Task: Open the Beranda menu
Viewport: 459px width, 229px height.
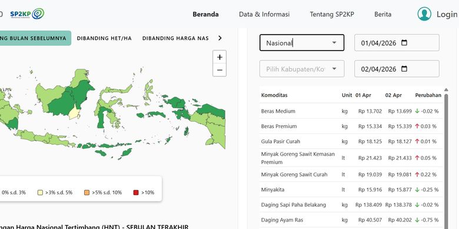Action: click(205, 14)
